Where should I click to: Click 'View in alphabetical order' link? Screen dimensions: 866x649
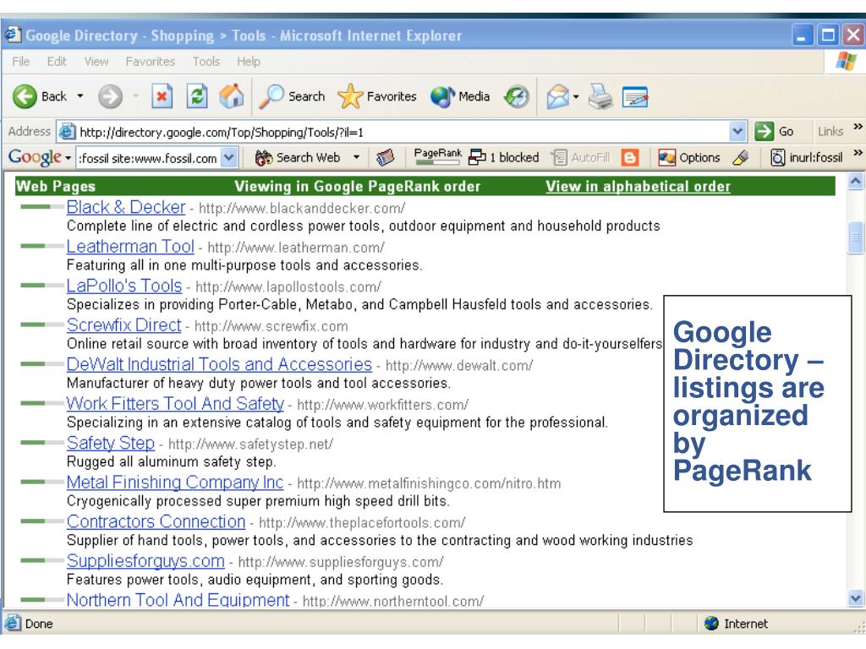[638, 187]
